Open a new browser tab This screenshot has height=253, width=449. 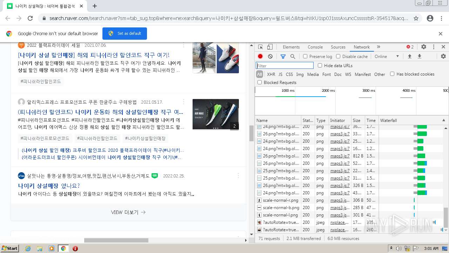pyautogui.click(x=95, y=6)
